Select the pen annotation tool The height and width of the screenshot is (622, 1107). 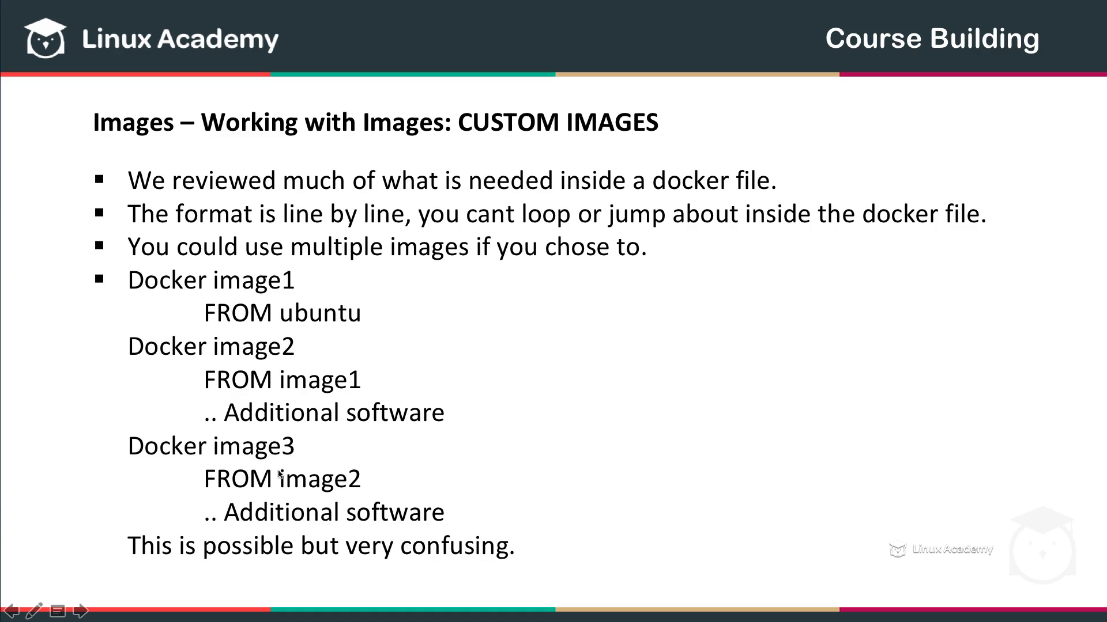pyautogui.click(x=34, y=610)
